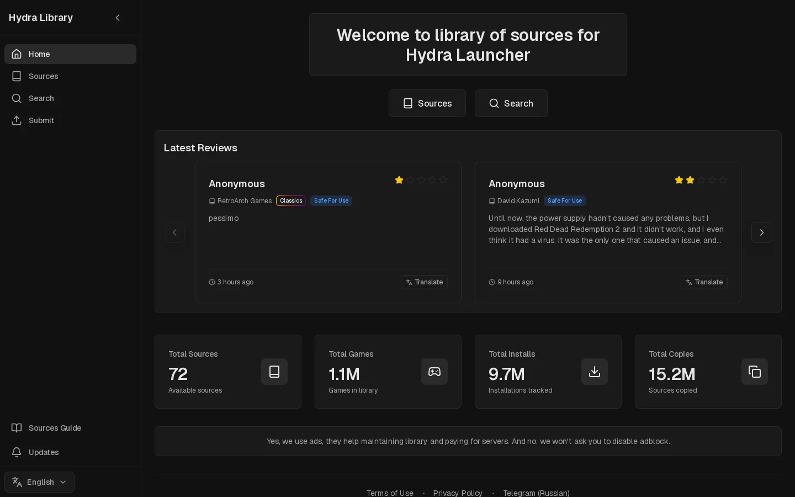The image size is (795, 497).
Task: Expand the English language dropdown
Action: (x=39, y=482)
